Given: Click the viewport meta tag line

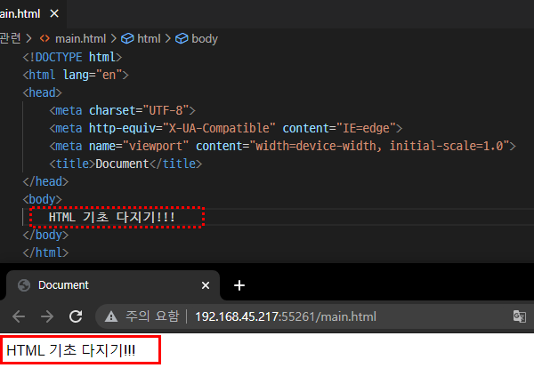Looking at the screenshot, I should (x=283, y=146).
